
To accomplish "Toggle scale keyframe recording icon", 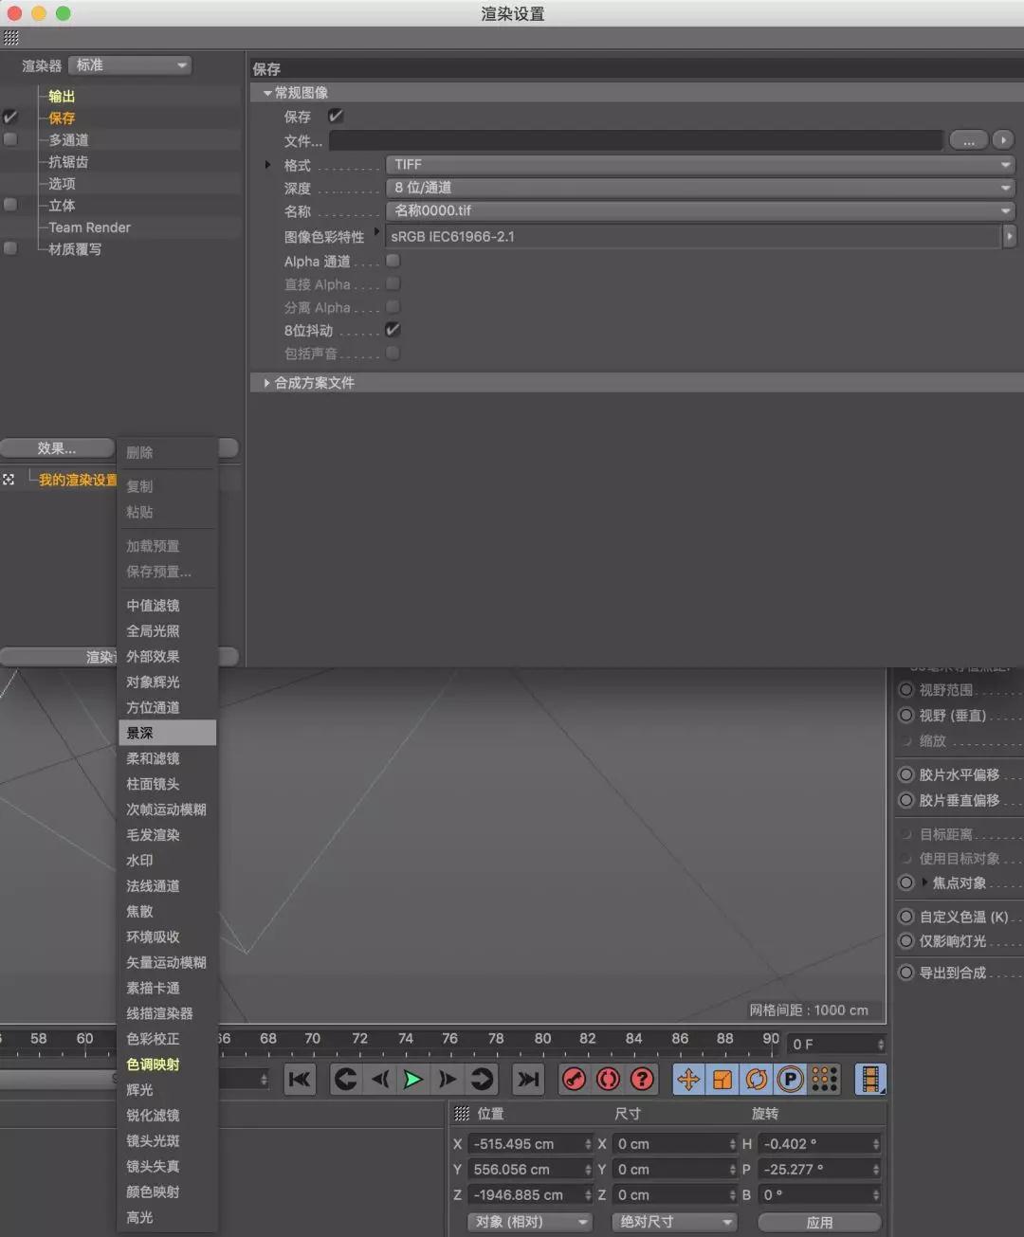I will tap(722, 1079).
